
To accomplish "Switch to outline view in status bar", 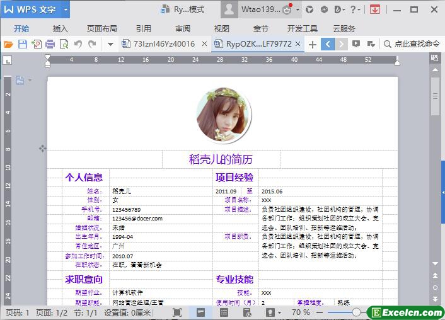I will click(x=224, y=312).
